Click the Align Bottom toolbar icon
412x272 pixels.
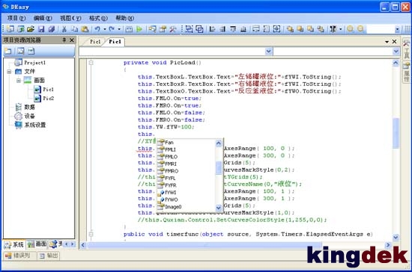243,29
